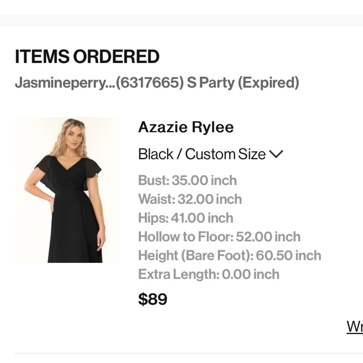Click the Hips: 41.00 inch measurement
Viewport: 363px width, 363px height.
pyautogui.click(x=185, y=218)
